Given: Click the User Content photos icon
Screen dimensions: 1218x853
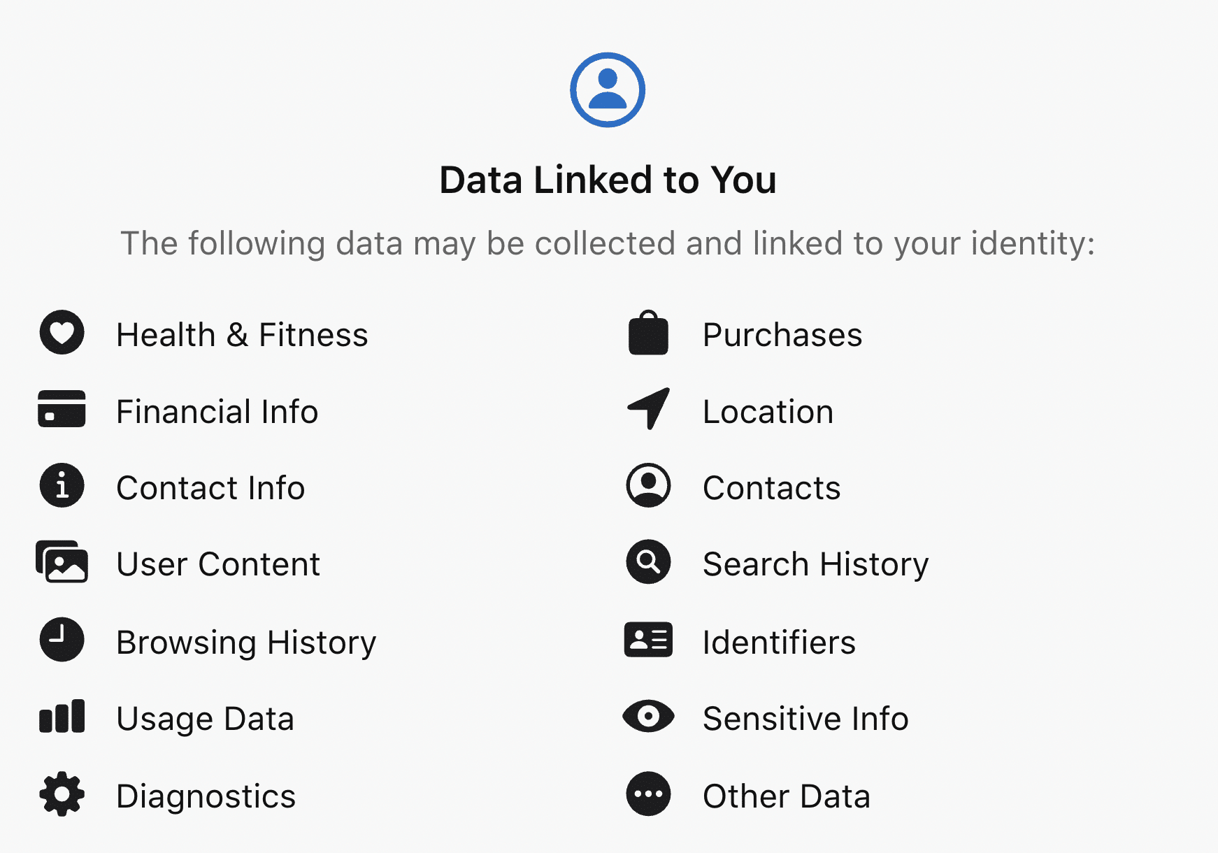Looking at the screenshot, I should pos(62,561).
